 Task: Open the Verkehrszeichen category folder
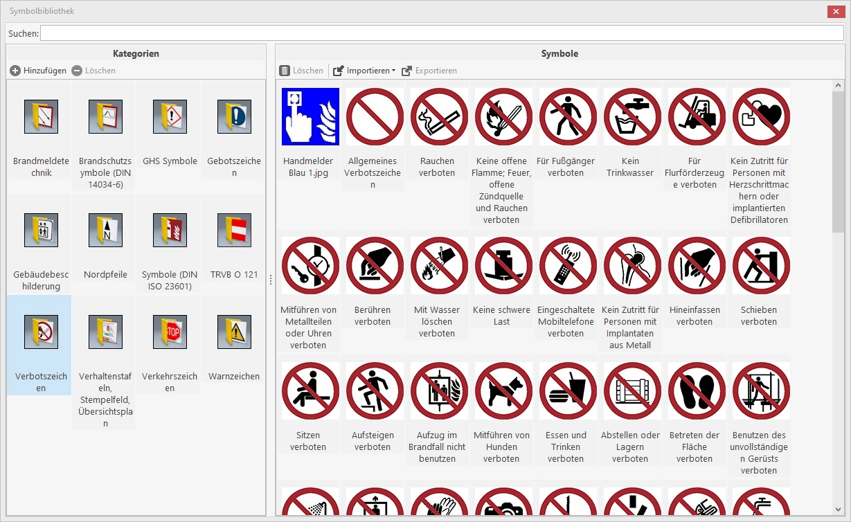[x=170, y=332]
